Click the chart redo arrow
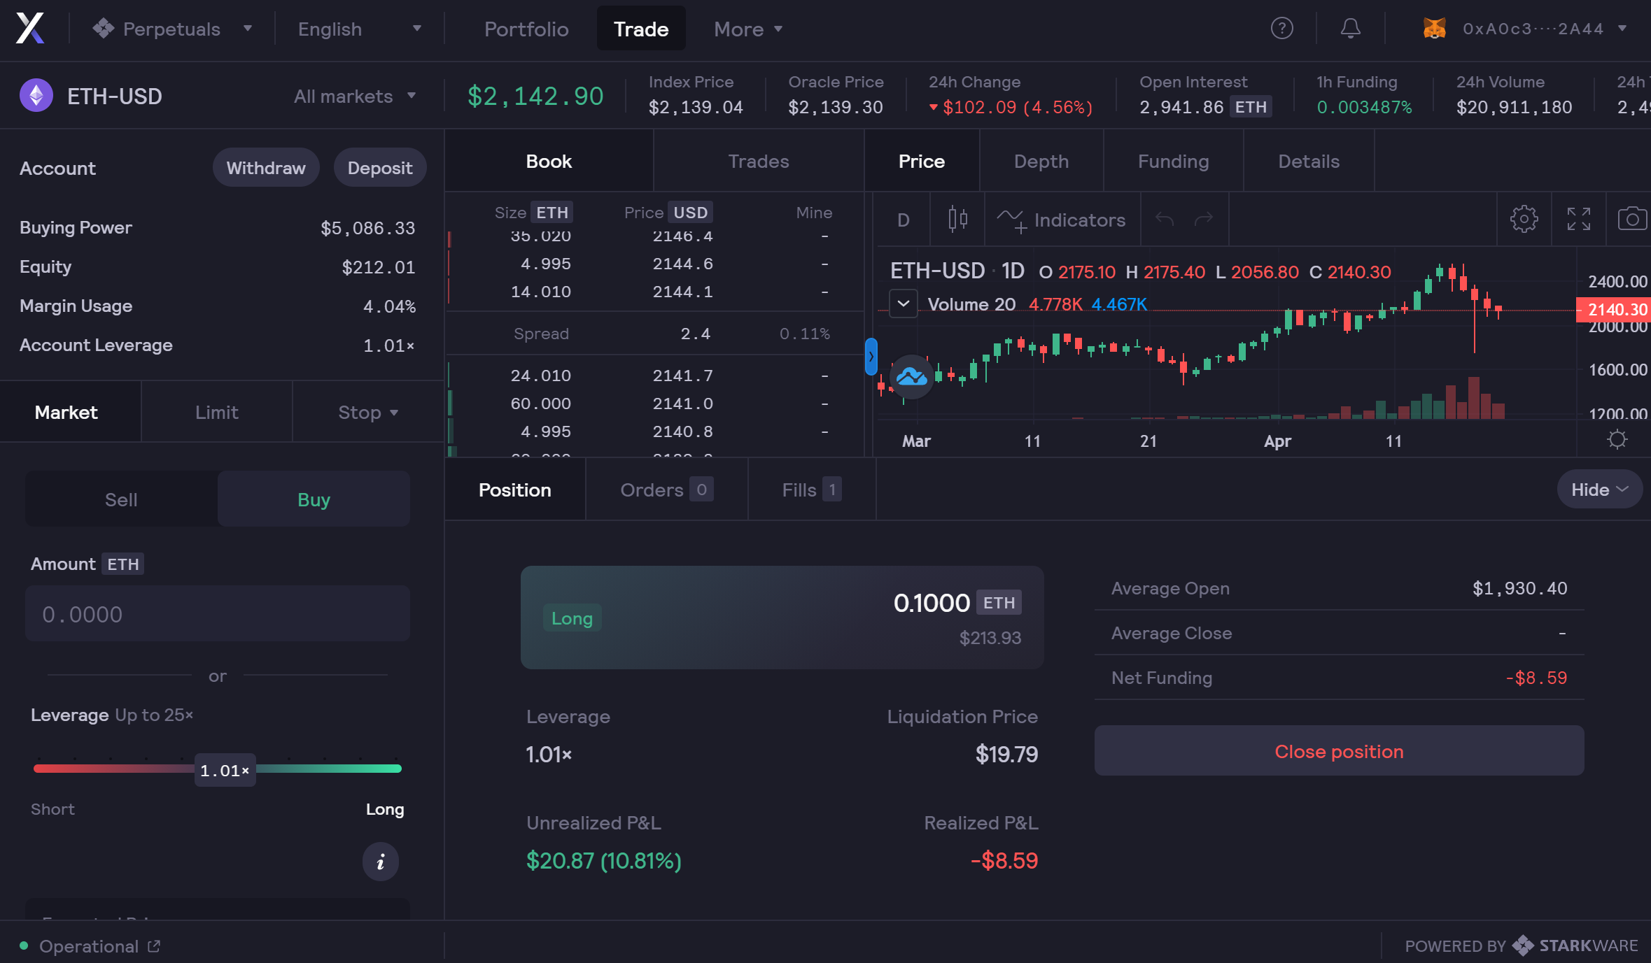 (x=1204, y=220)
